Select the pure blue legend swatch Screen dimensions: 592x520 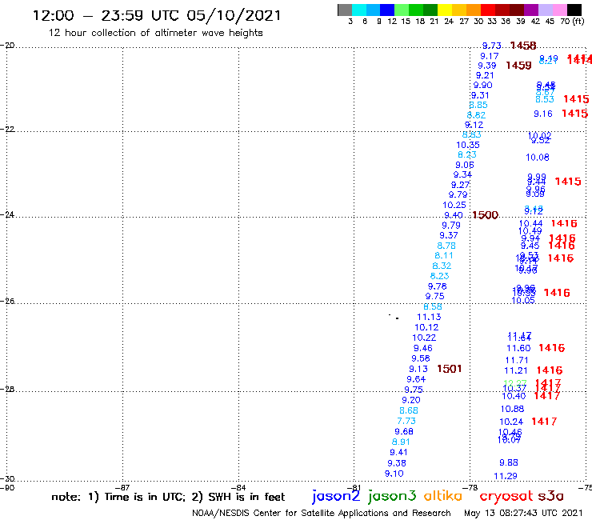pyautogui.click(x=387, y=10)
